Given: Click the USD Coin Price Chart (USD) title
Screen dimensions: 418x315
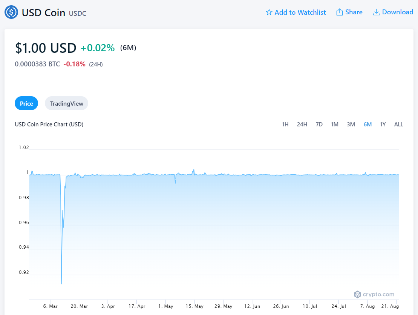Looking at the screenshot, I should pos(49,124).
